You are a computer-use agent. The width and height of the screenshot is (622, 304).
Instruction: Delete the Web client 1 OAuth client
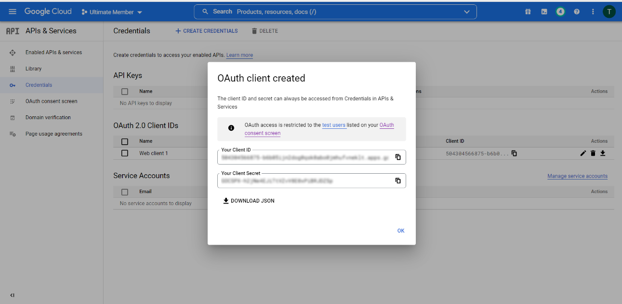(593, 153)
